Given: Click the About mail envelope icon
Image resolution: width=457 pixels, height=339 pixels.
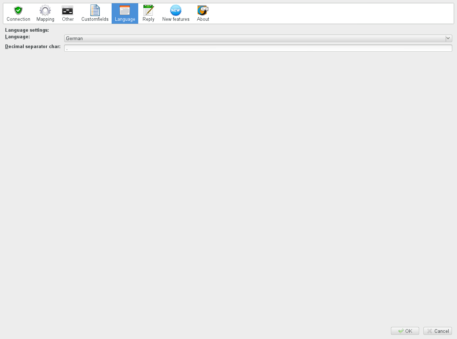Looking at the screenshot, I should [203, 10].
